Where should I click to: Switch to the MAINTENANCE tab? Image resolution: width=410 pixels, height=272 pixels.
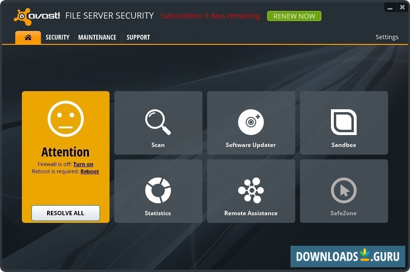(97, 38)
